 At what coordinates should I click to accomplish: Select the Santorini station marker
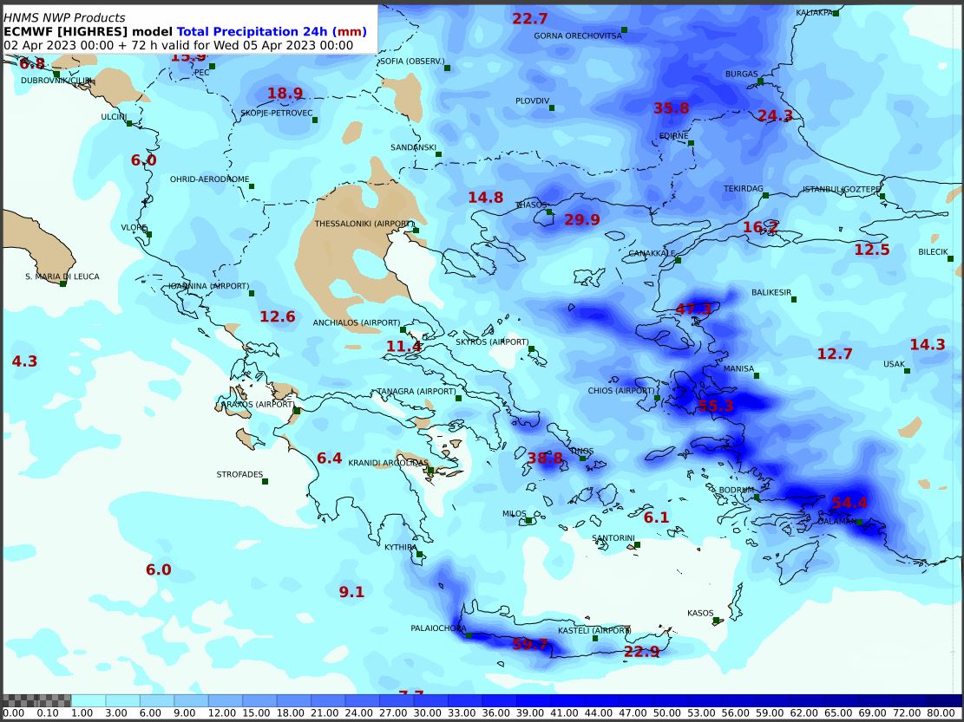pyautogui.click(x=637, y=545)
